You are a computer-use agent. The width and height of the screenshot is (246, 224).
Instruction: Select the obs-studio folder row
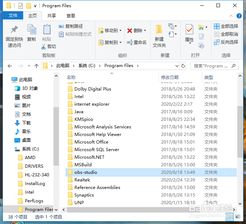151,172
